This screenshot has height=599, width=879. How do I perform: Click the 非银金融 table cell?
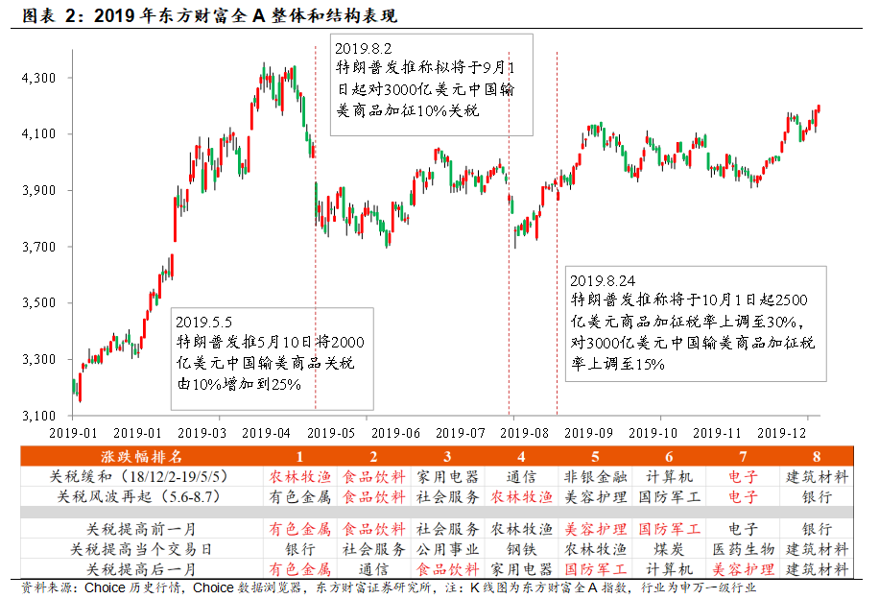(596, 476)
